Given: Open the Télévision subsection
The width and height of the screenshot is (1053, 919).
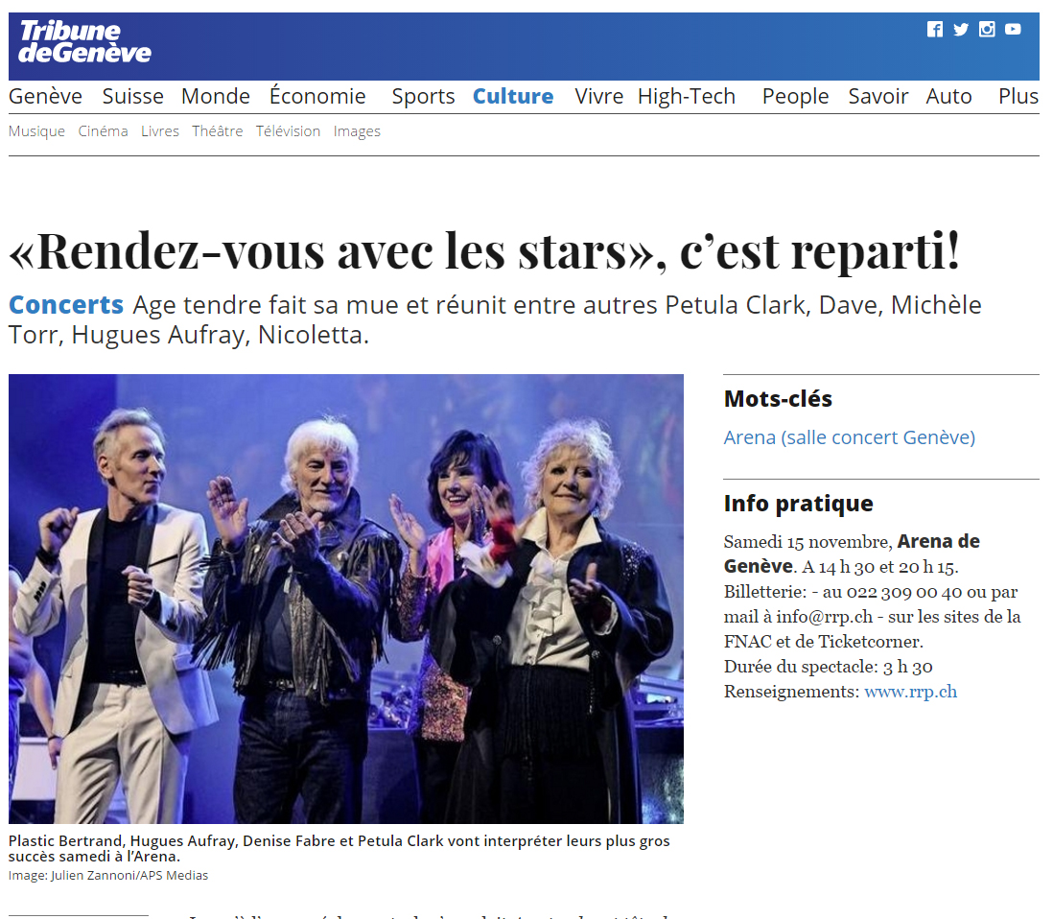Looking at the screenshot, I should click(288, 131).
